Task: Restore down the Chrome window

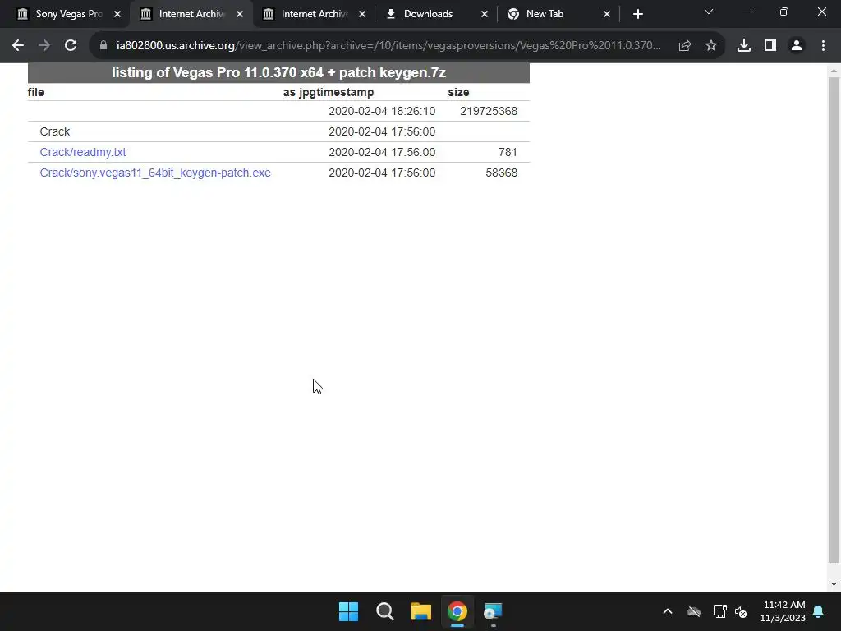Action: [784, 12]
